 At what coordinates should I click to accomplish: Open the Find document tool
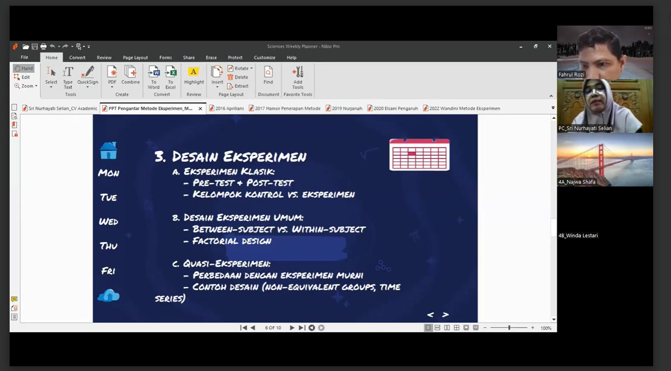268,75
